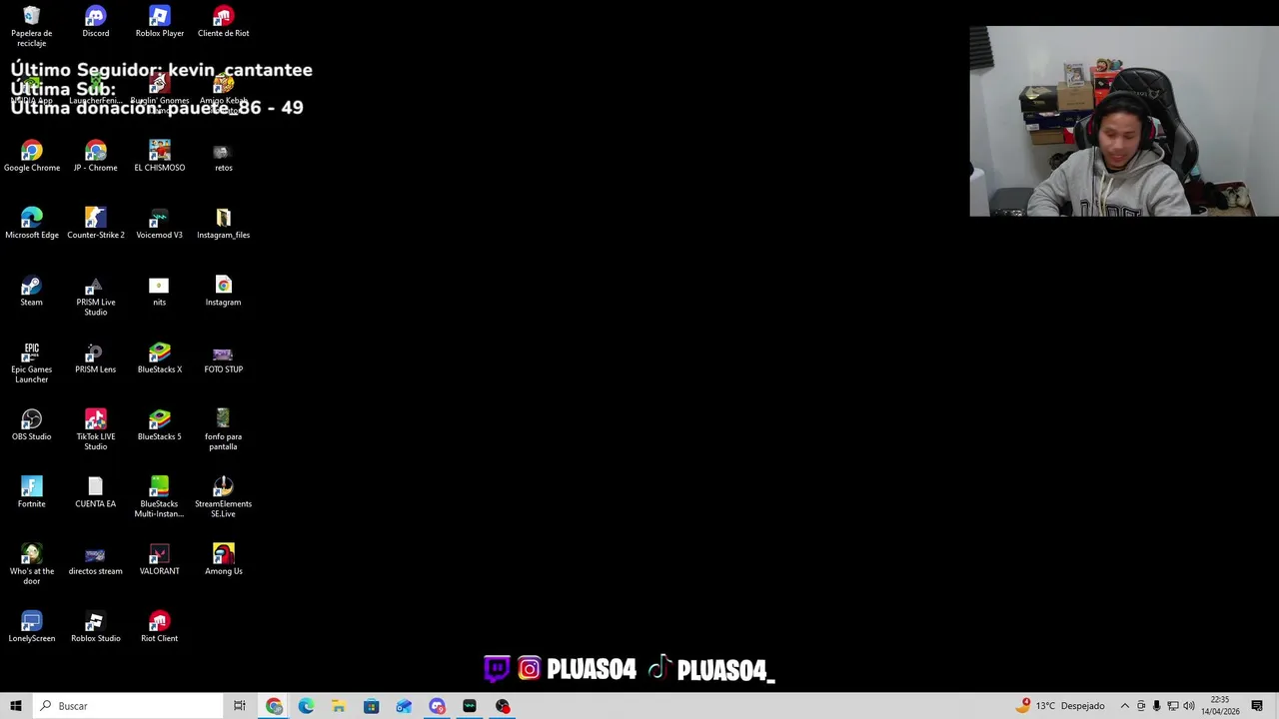Image resolution: width=1279 pixels, height=719 pixels.
Task: Open BlueStacks Multi-Instance Manager shortcut
Action: pos(159,496)
